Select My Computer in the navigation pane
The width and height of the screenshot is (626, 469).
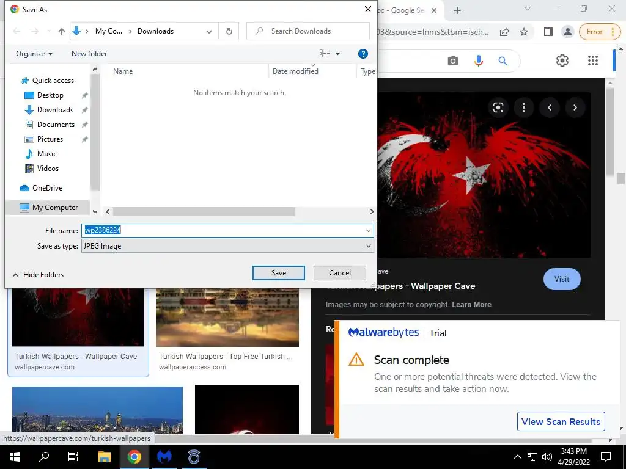[x=48, y=208]
